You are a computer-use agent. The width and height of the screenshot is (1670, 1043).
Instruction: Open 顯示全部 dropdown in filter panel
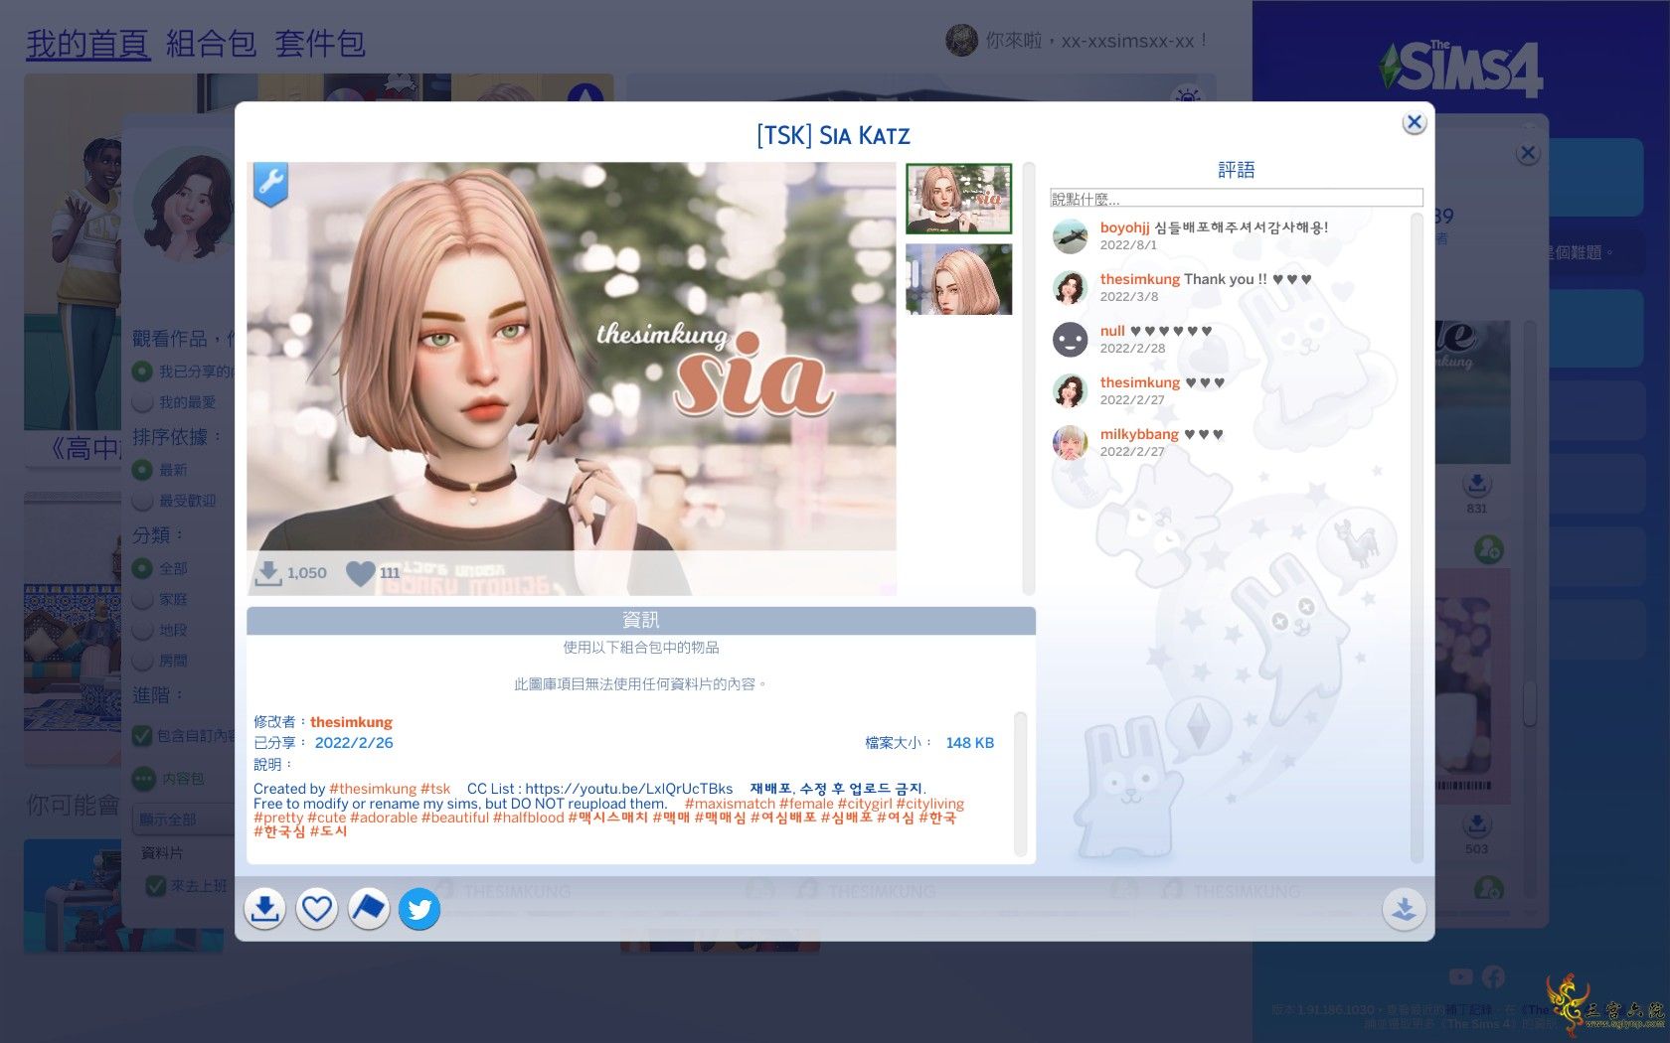point(183,819)
